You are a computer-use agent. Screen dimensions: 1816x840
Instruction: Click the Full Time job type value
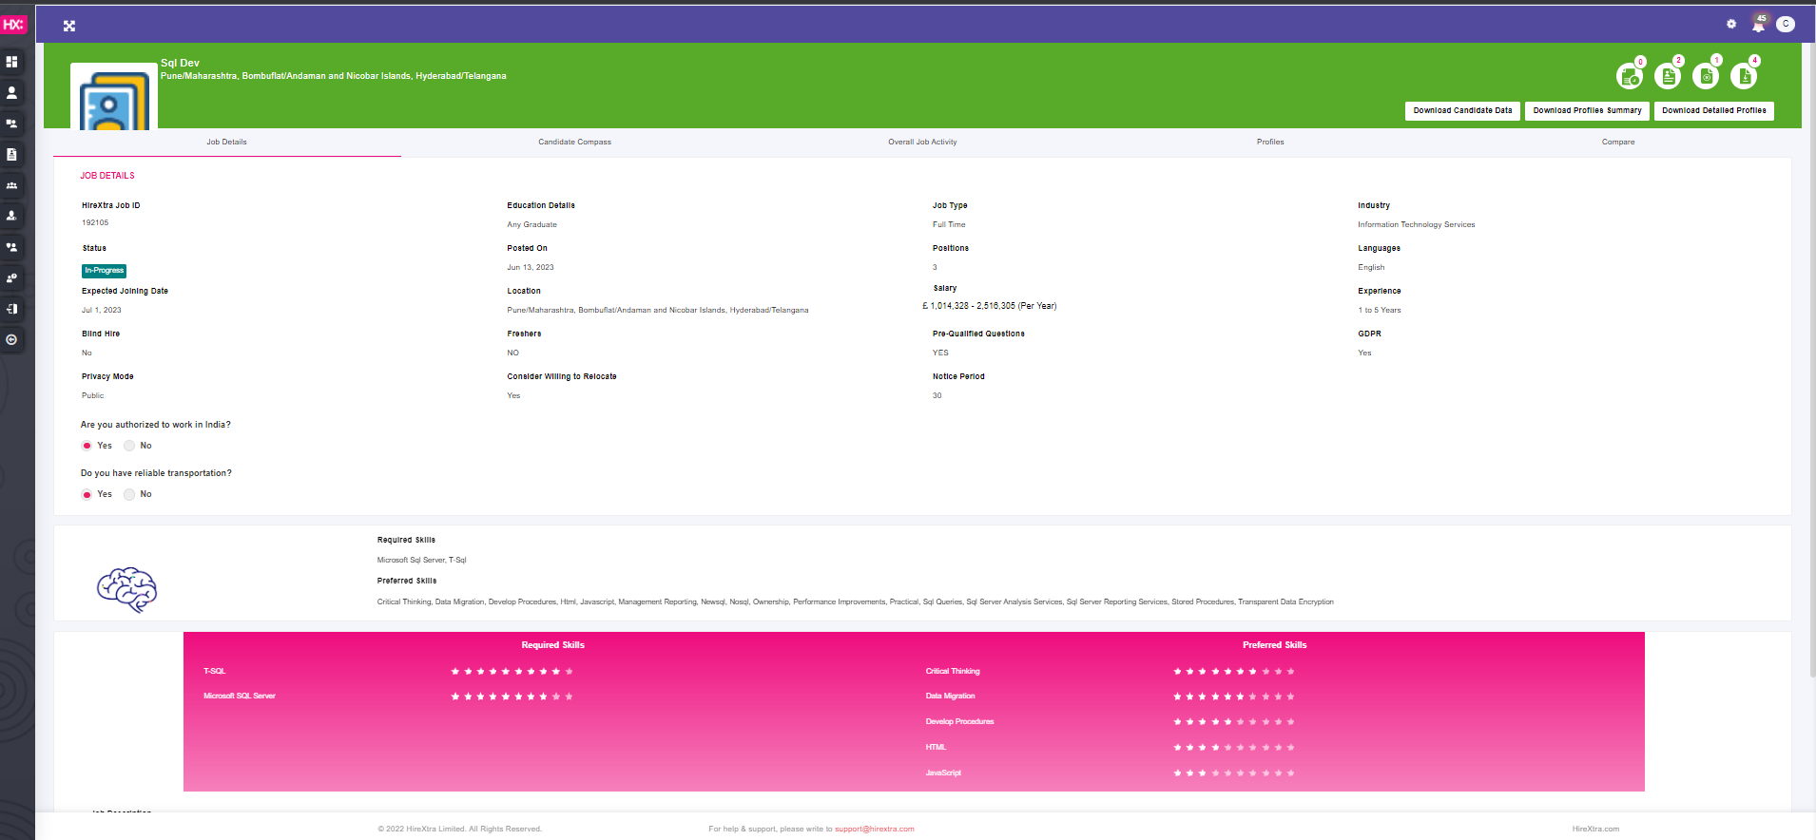click(x=949, y=225)
